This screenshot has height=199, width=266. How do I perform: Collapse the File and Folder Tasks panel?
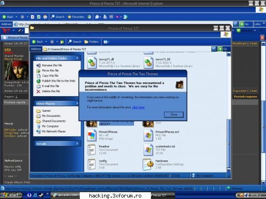coord(77,58)
